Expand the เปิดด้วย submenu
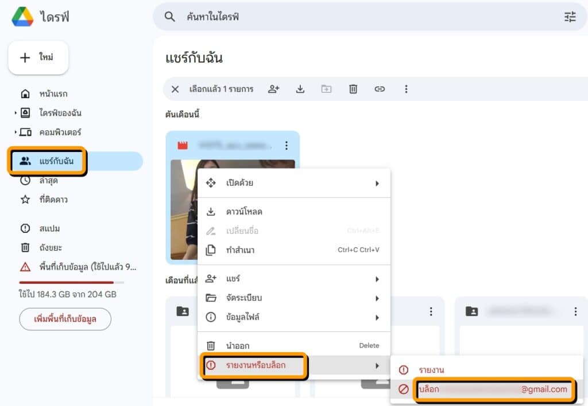 click(x=377, y=182)
